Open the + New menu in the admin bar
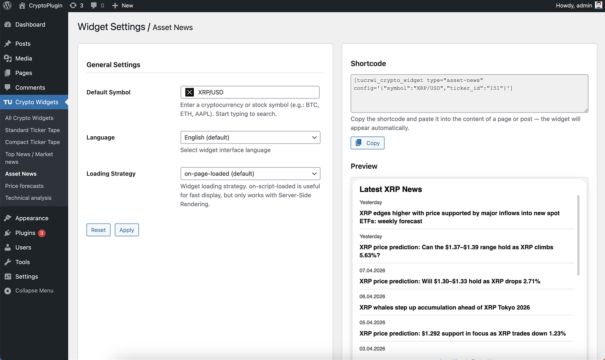605x360 pixels. click(122, 6)
